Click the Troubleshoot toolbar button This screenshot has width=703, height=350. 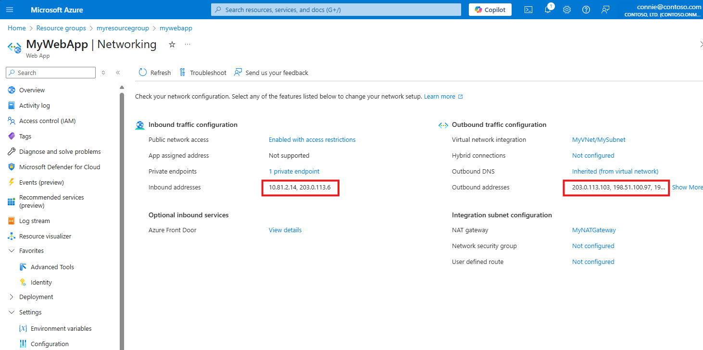click(202, 73)
